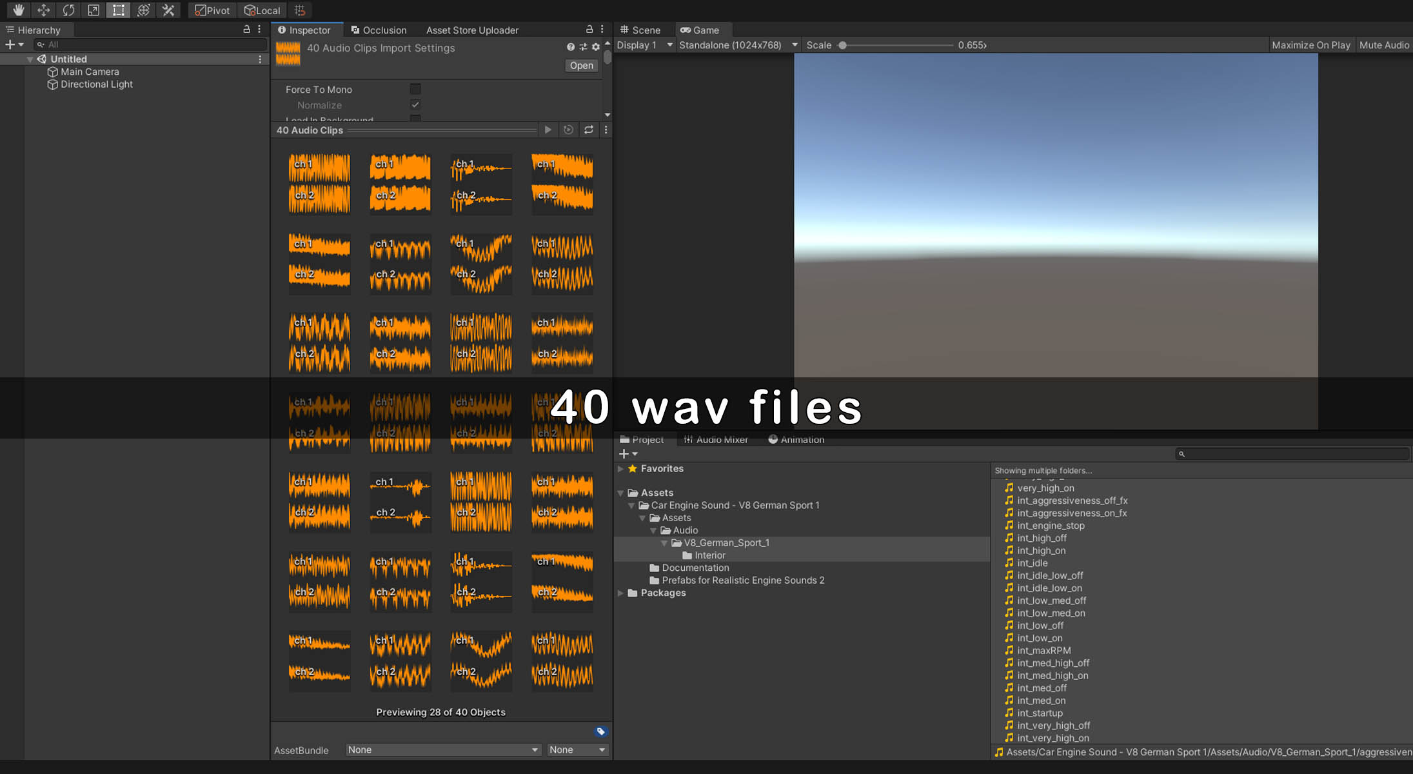Image resolution: width=1413 pixels, height=774 pixels.
Task: Expand the Favorites folder tree
Action: click(620, 469)
